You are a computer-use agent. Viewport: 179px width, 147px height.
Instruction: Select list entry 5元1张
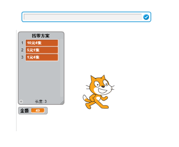point(42,50)
